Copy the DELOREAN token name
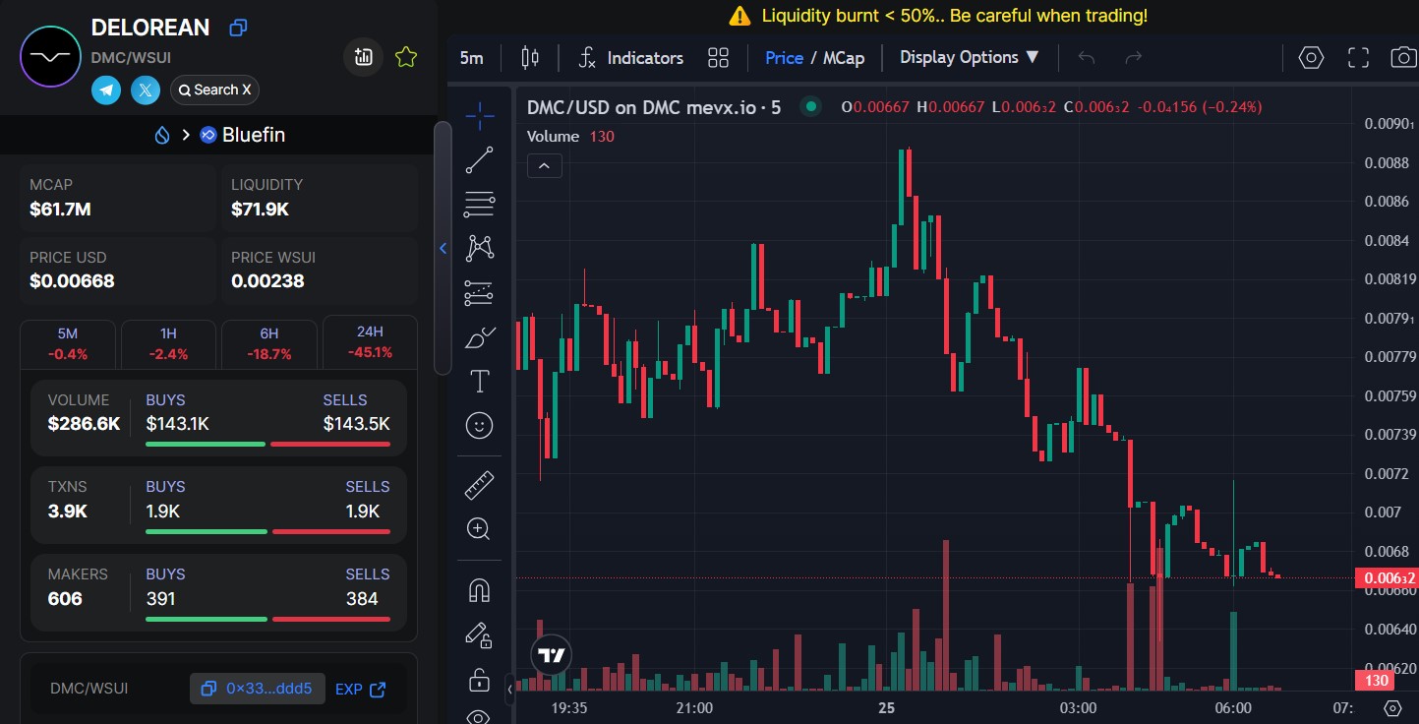The height and width of the screenshot is (724, 1419). point(238,28)
